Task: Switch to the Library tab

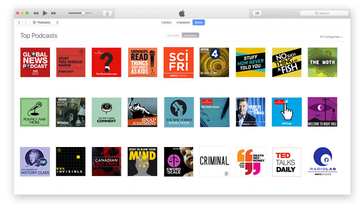Action: (166, 22)
